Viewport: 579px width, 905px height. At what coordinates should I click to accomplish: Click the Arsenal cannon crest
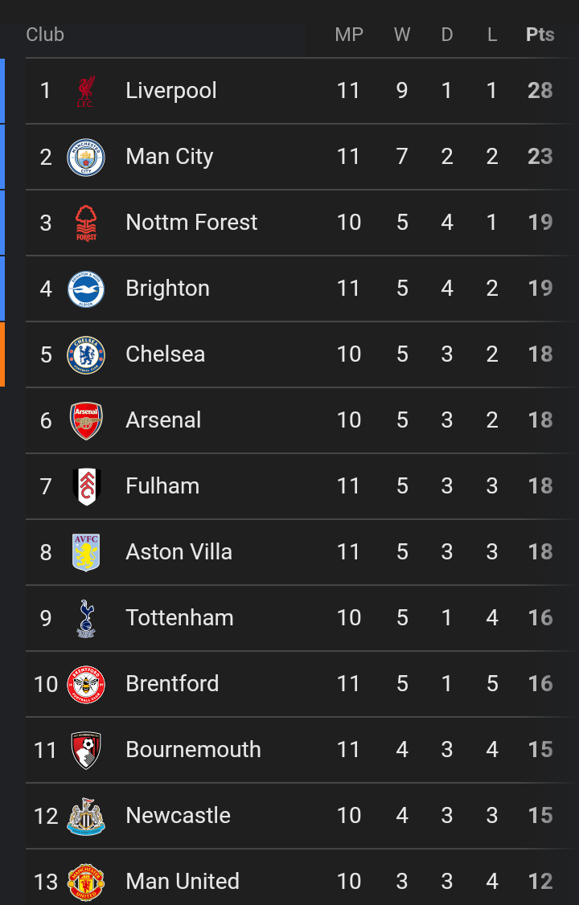coord(85,420)
